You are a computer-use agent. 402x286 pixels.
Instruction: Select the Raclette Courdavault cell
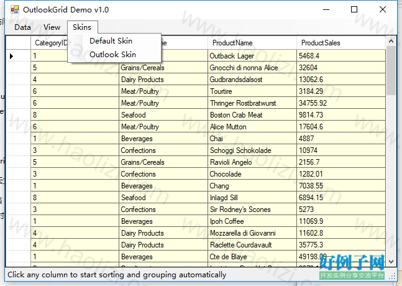(252, 244)
